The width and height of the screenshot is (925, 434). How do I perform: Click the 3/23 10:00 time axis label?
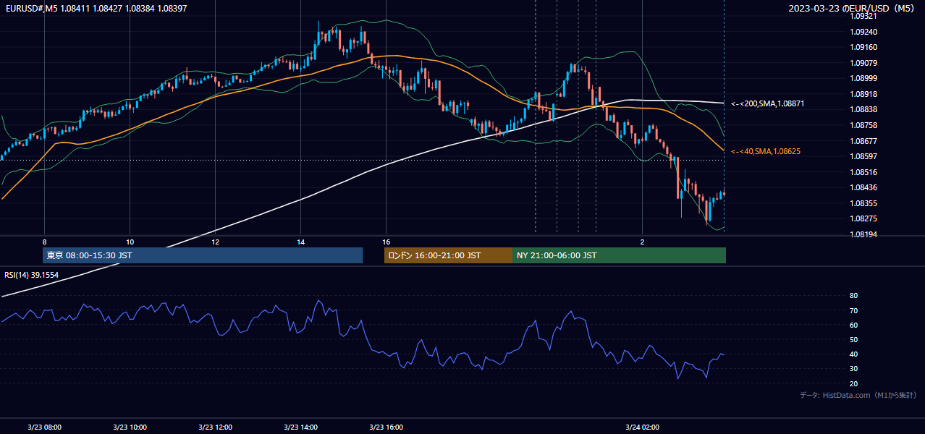pos(130,427)
